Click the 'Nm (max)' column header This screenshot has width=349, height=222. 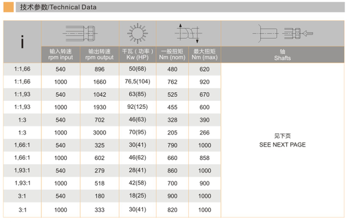205,55
